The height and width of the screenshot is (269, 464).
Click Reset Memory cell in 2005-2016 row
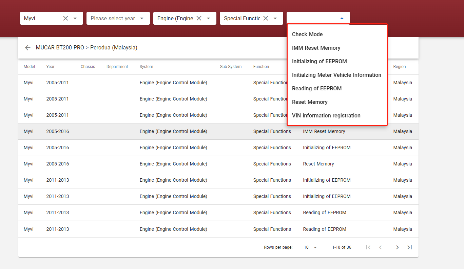pyautogui.click(x=318, y=164)
